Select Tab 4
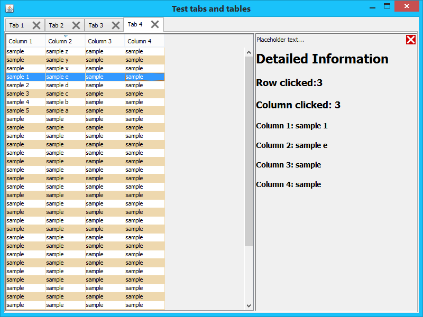 click(x=135, y=24)
